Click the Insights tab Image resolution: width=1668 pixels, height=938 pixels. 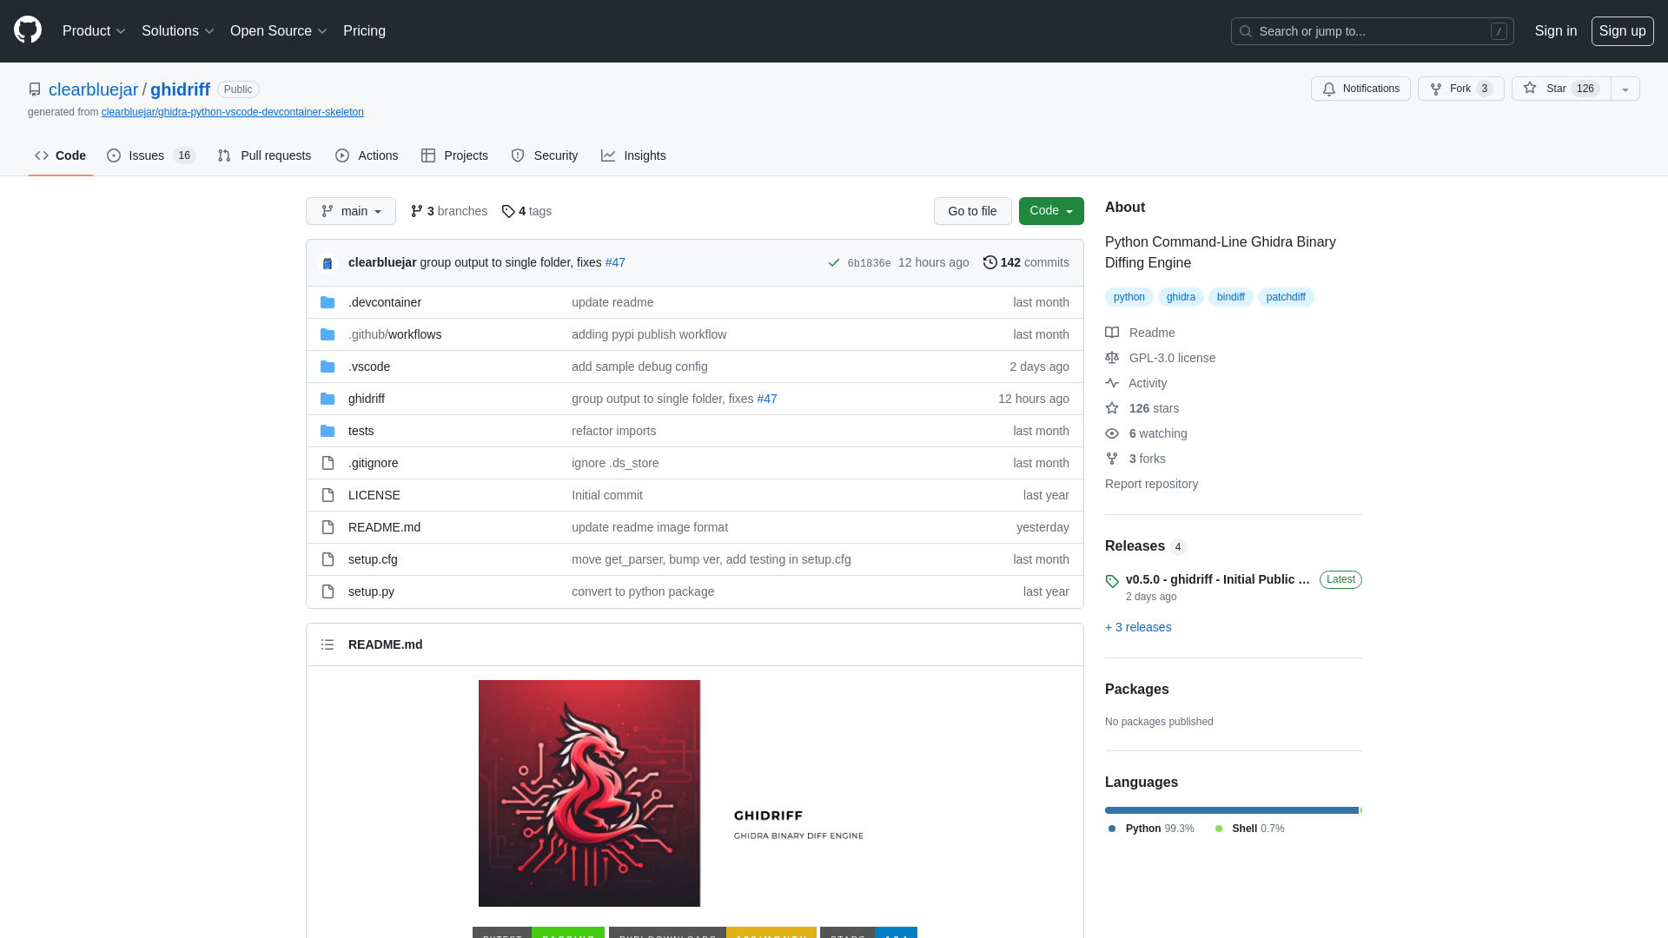click(633, 155)
